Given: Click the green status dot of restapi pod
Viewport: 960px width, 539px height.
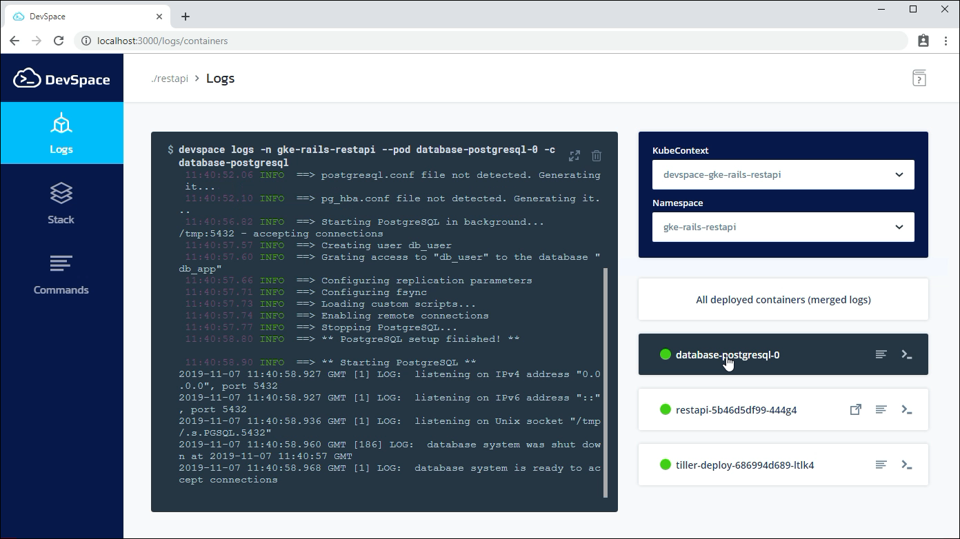Looking at the screenshot, I should point(665,409).
